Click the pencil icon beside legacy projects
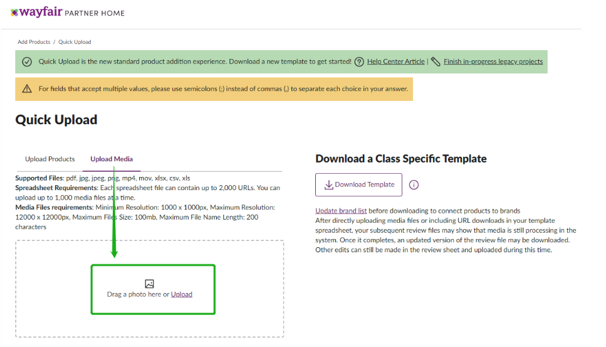Image resolution: width=606 pixels, height=347 pixels. point(436,61)
